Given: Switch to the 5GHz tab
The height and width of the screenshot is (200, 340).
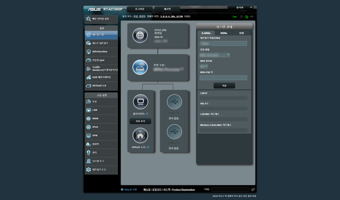Looking at the screenshot, I should pyautogui.click(x=224, y=33).
